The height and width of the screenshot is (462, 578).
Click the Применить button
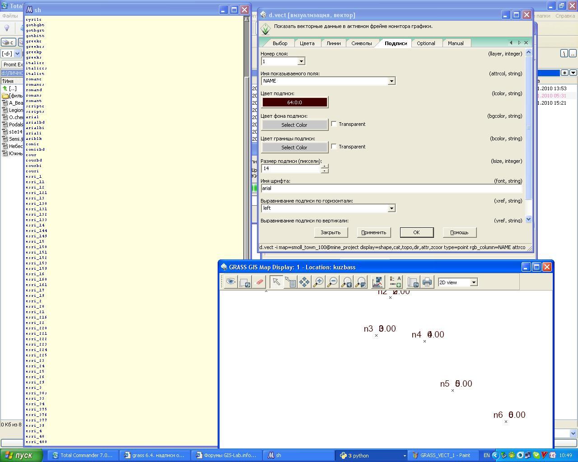[x=373, y=232]
